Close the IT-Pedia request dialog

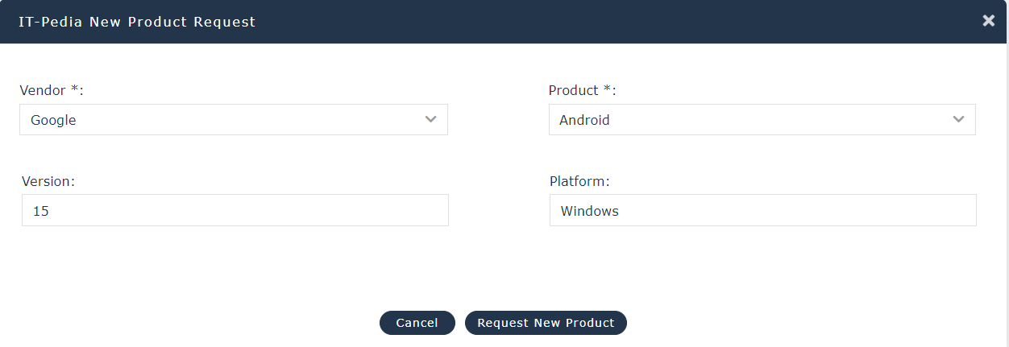(x=989, y=21)
